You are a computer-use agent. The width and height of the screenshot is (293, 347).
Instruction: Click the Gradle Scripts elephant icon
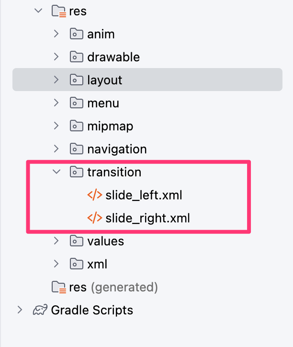point(40,310)
